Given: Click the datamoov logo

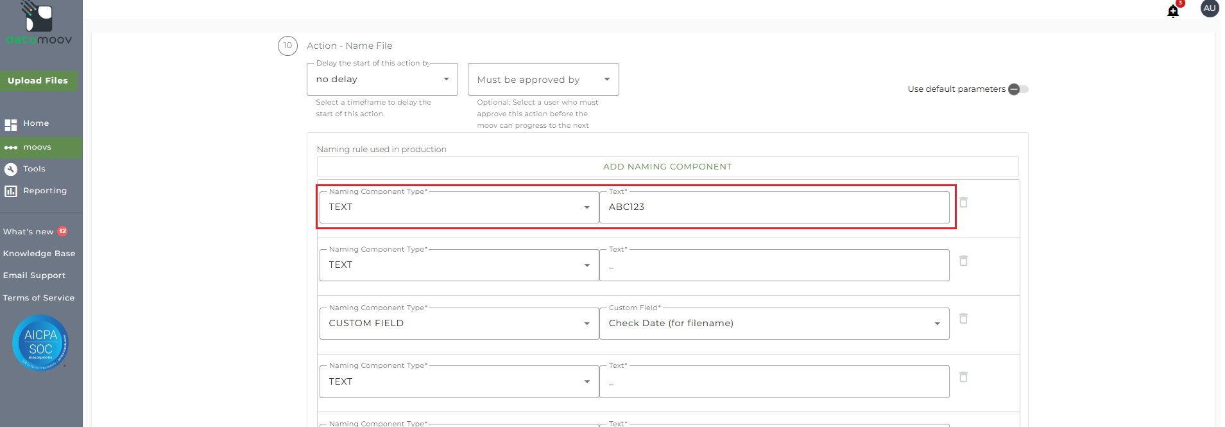Looking at the screenshot, I should 39,24.
